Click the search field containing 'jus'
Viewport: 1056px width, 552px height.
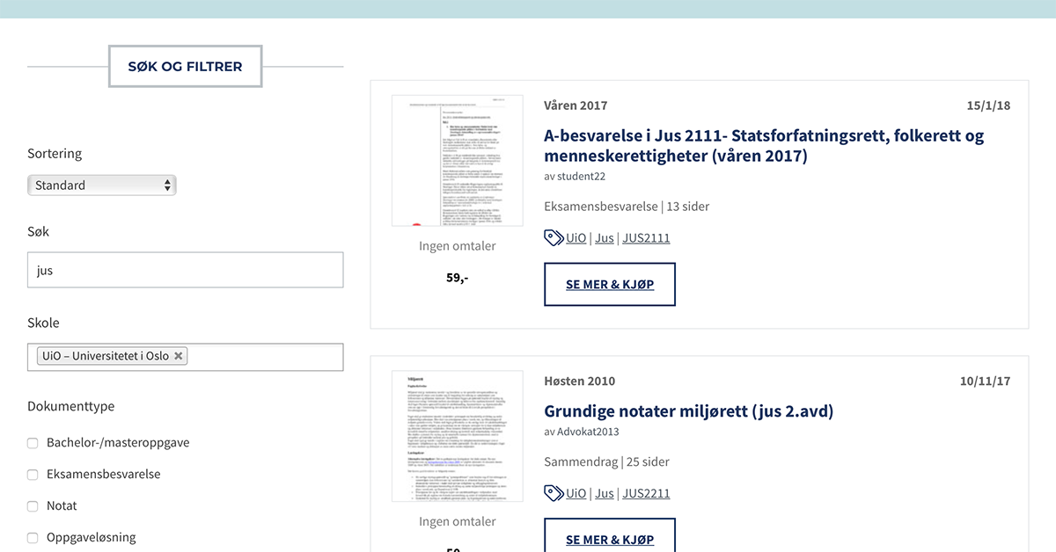185,271
